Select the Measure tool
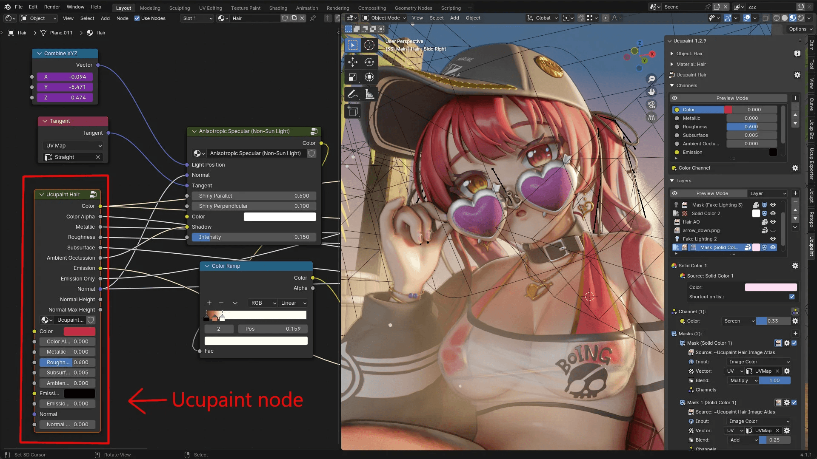Screen dimensions: 817x459 (x=369, y=94)
